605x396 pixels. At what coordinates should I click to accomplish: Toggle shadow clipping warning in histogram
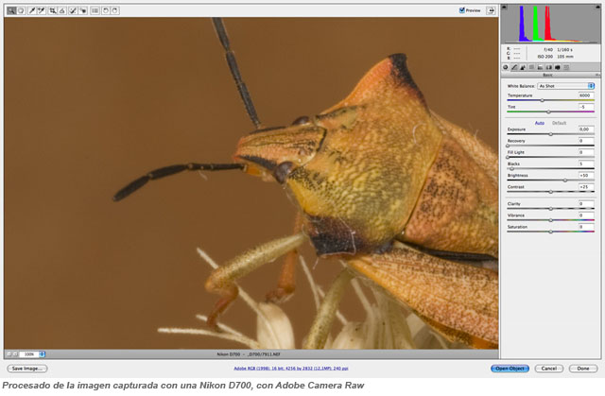505,7
